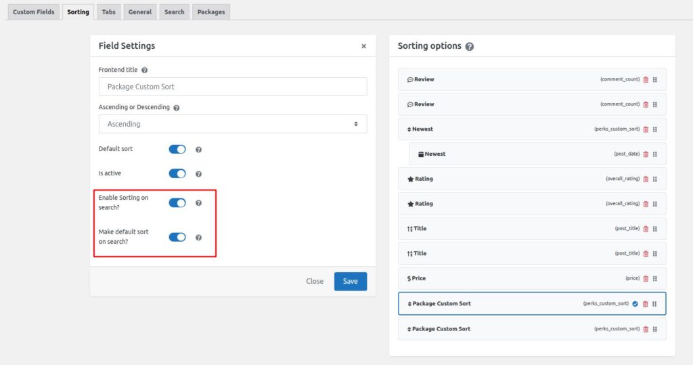Click help icon next to Frontend title
The height and width of the screenshot is (365, 693).
pos(144,70)
